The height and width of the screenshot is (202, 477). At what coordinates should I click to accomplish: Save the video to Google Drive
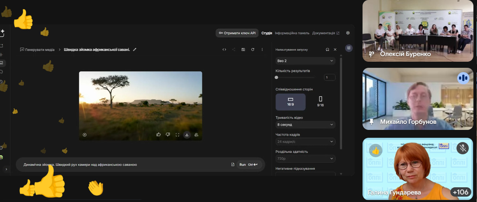(x=196, y=135)
